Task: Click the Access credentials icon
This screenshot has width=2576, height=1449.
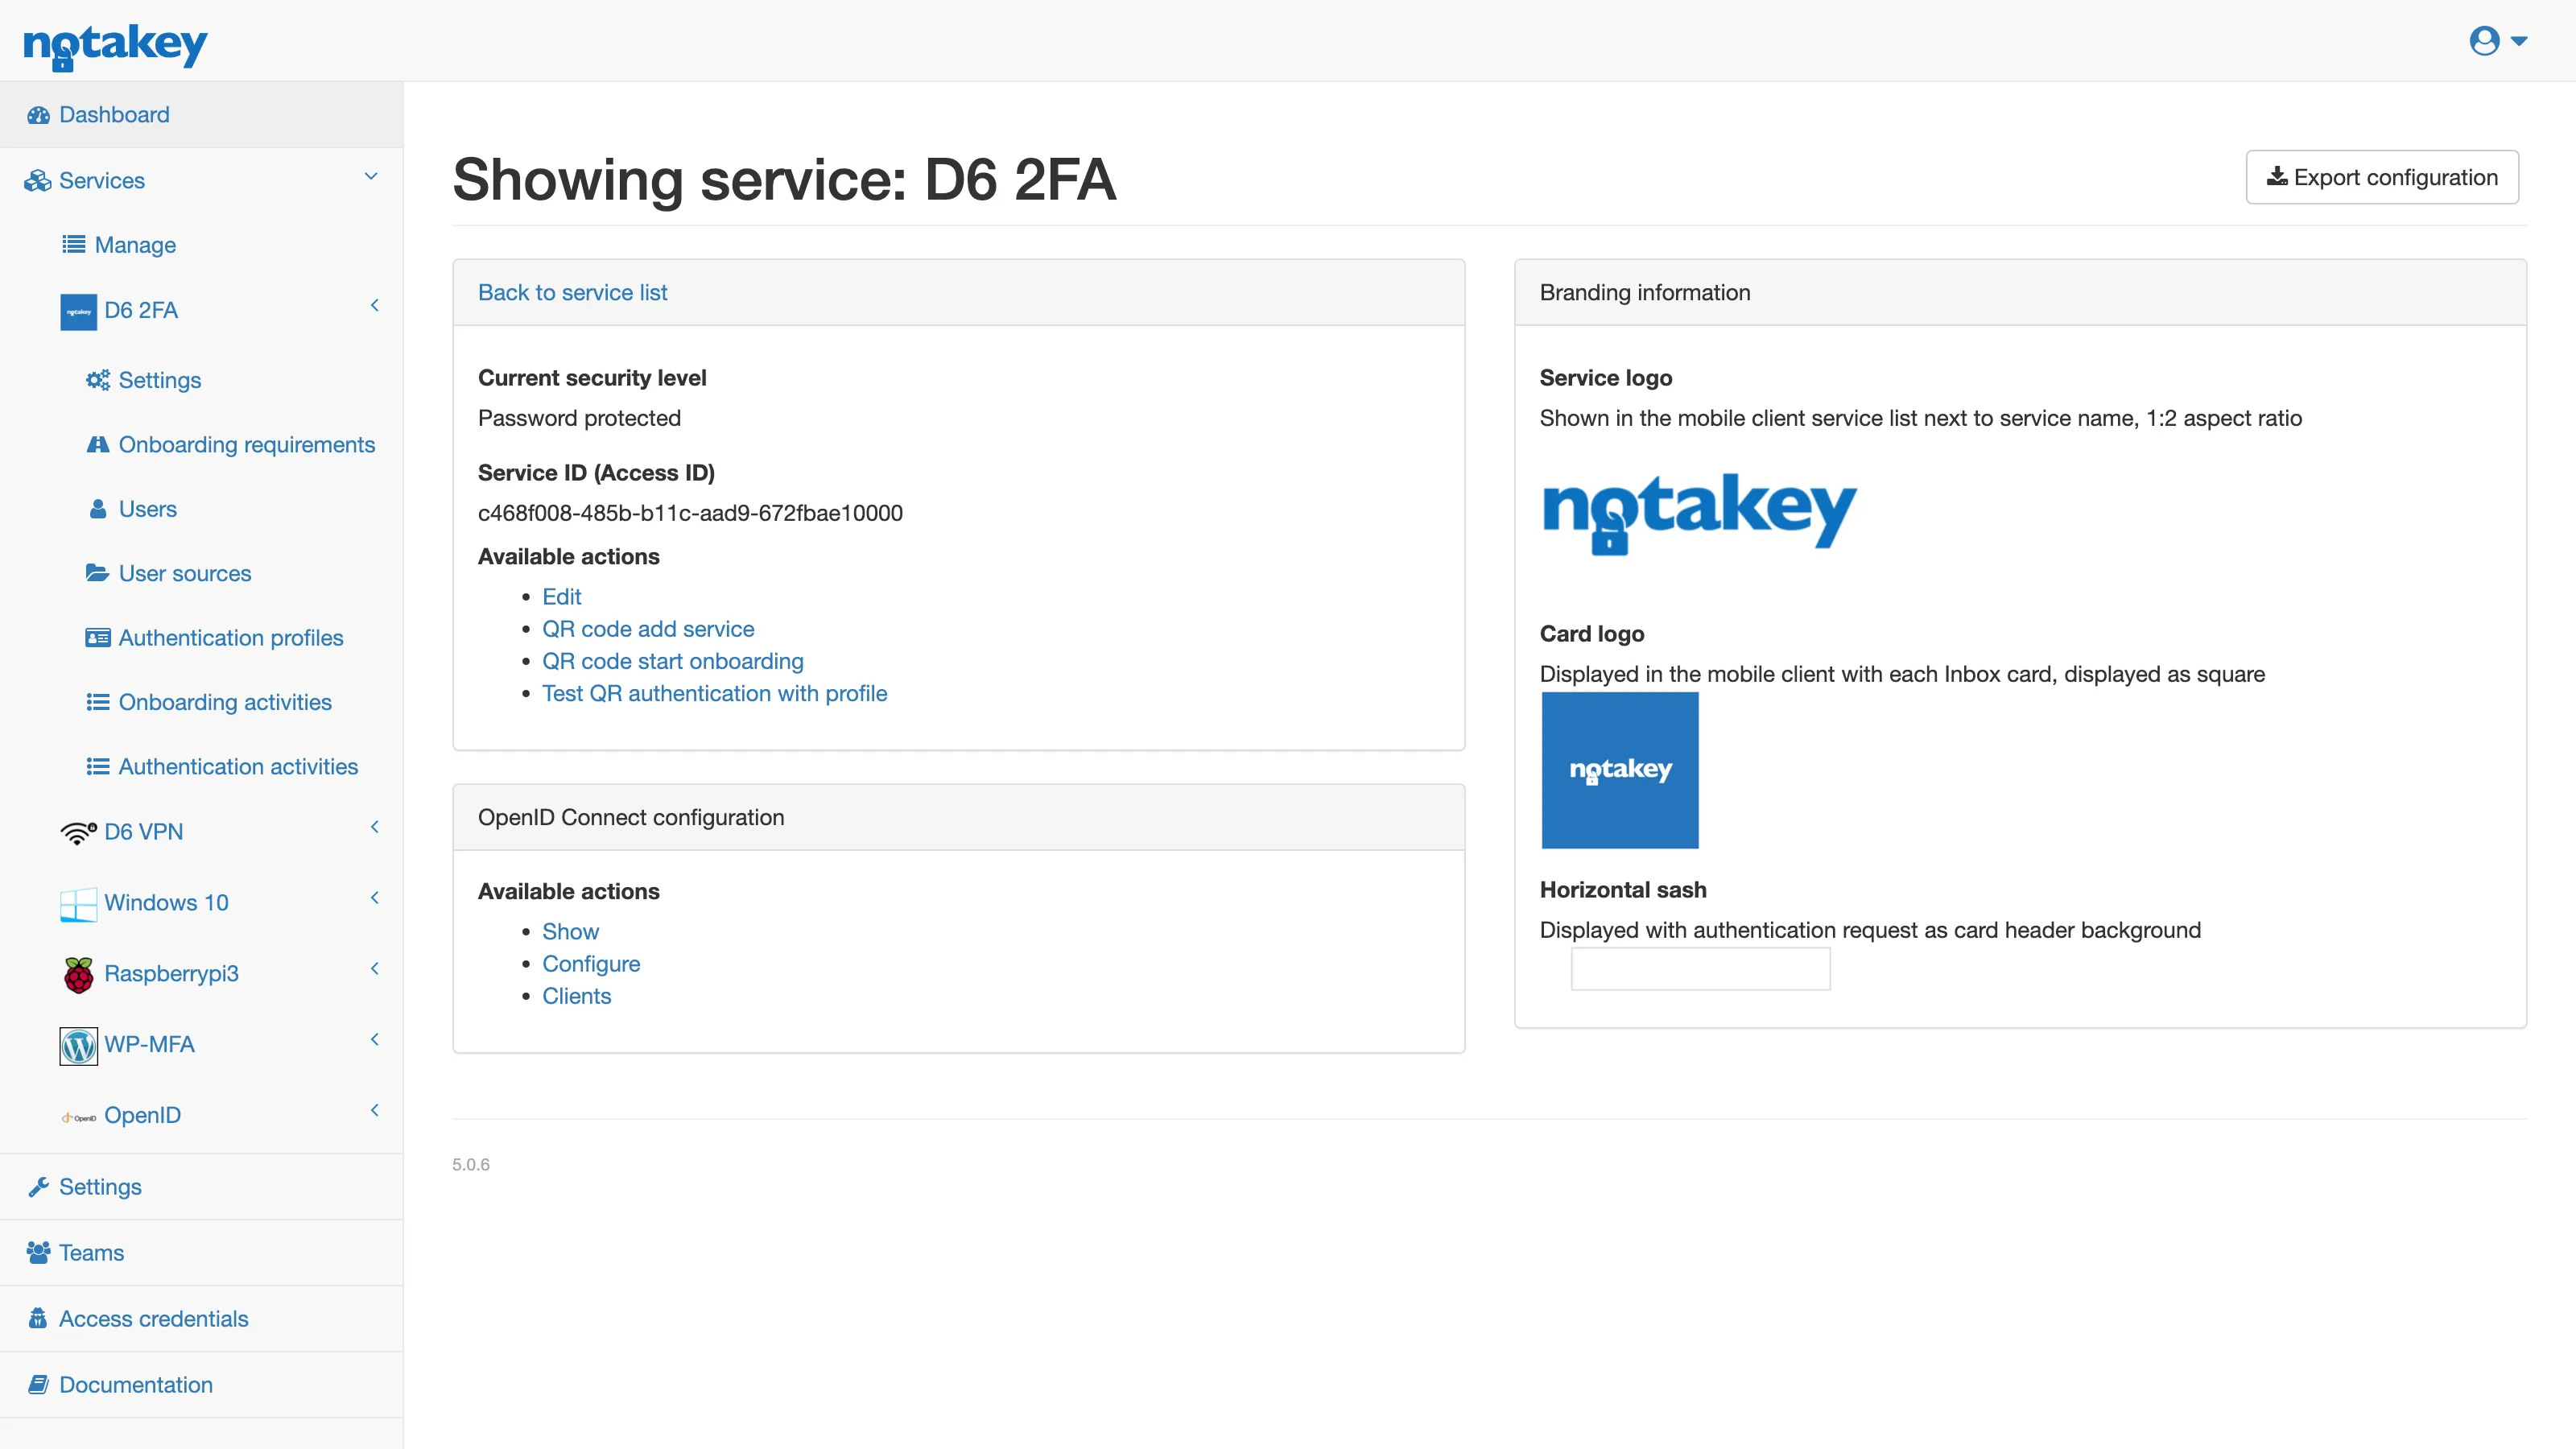Action: [x=38, y=1319]
